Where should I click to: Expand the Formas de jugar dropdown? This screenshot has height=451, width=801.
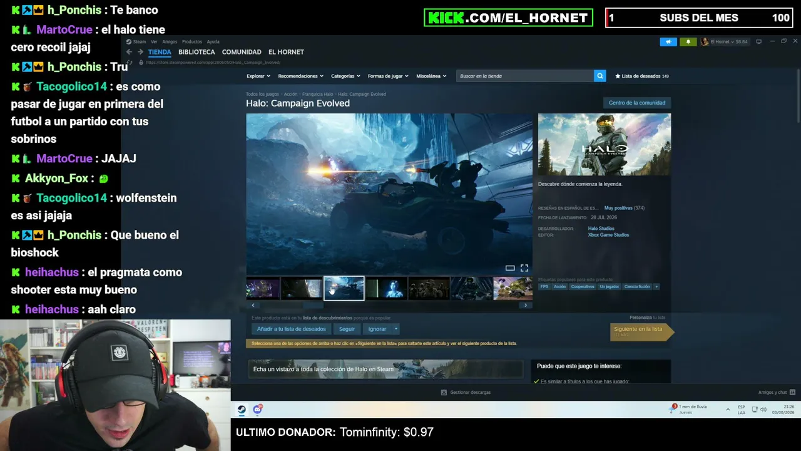389,76
